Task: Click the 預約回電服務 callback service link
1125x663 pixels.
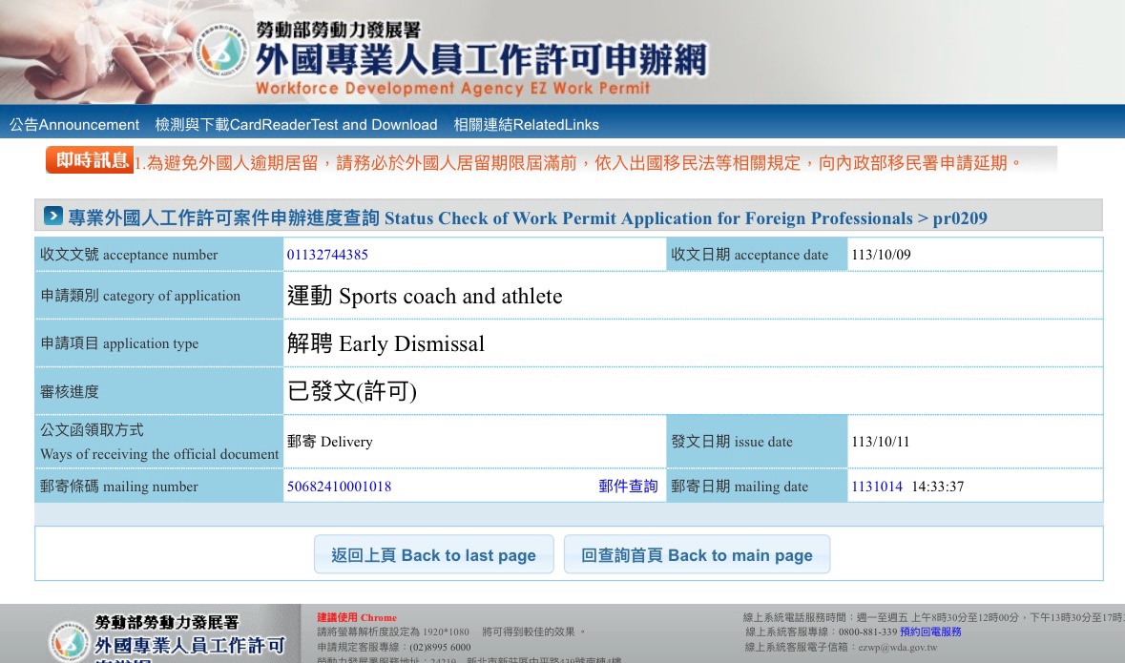Action: tap(930, 632)
